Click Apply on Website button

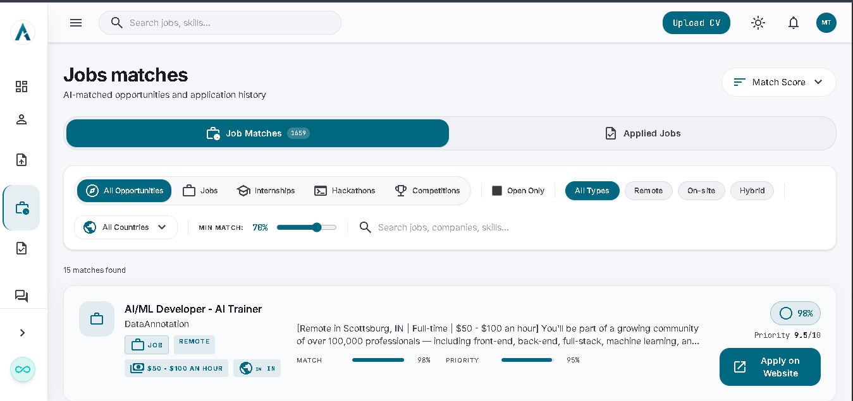[x=770, y=367]
